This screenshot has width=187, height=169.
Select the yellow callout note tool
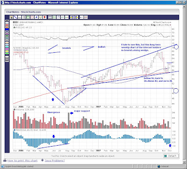pyautogui.click(x=41, y=17)
